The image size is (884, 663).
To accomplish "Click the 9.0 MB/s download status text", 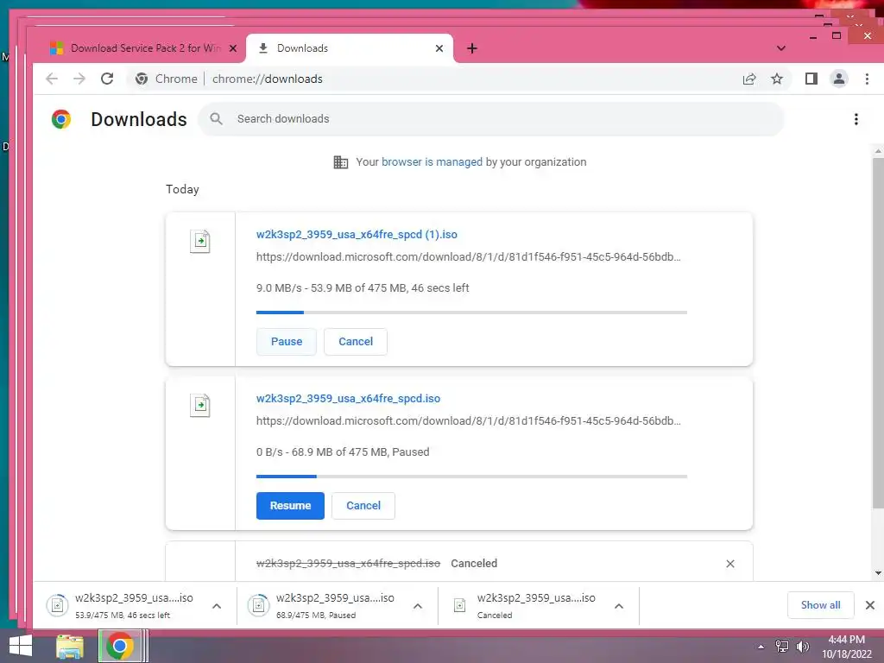I will coord(363,288).
